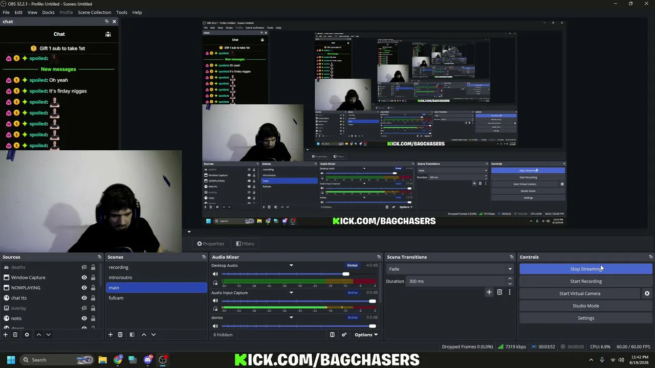Float the Sources dock panel
Viewport: 655px width, 368px height.
[99, 257]
